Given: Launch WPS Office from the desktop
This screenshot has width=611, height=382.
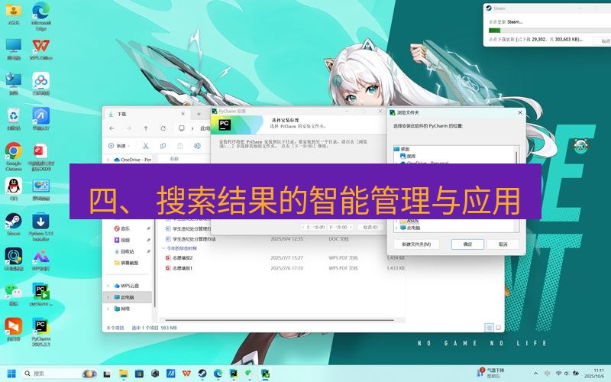Looking at the screenshot, I should (41, 50).
